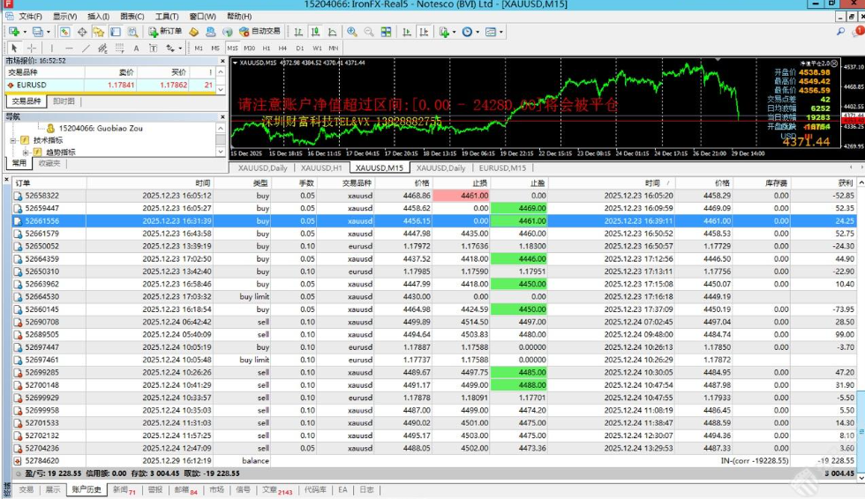Close the 市场报价 market watch panel
The height and width of the screenshot is (499, 865).
222,60
